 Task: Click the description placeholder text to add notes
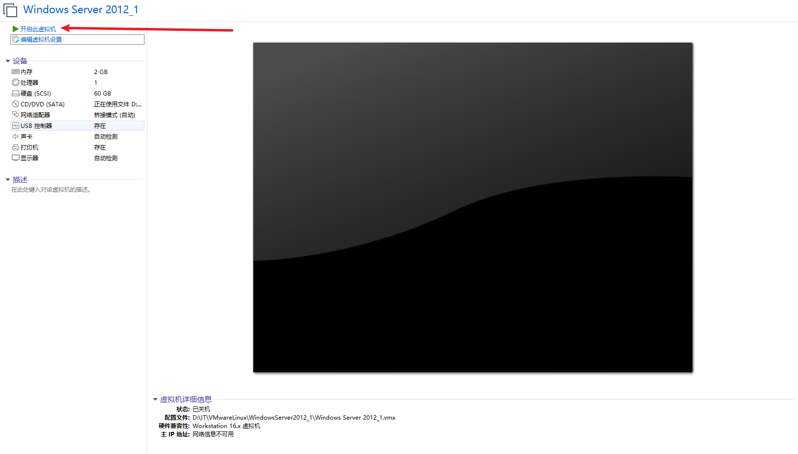pos(50,189)
